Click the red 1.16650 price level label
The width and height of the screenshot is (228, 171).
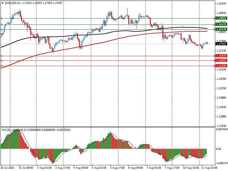point(221,60)
